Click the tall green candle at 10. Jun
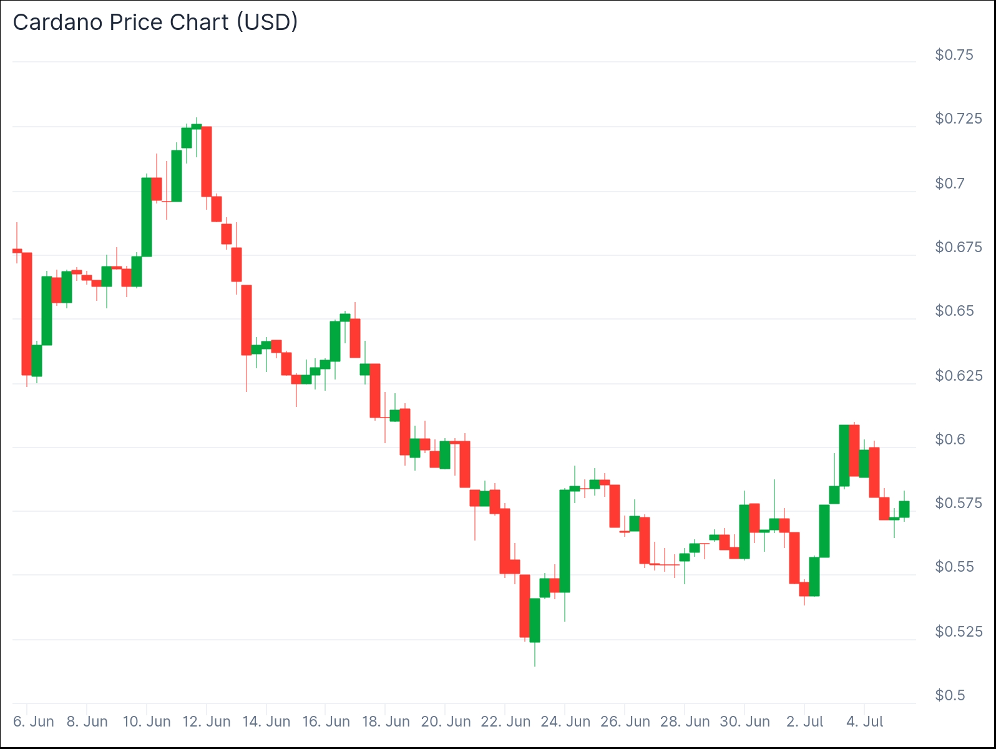This screenshot has width=996, height=749. click(147, 217)
